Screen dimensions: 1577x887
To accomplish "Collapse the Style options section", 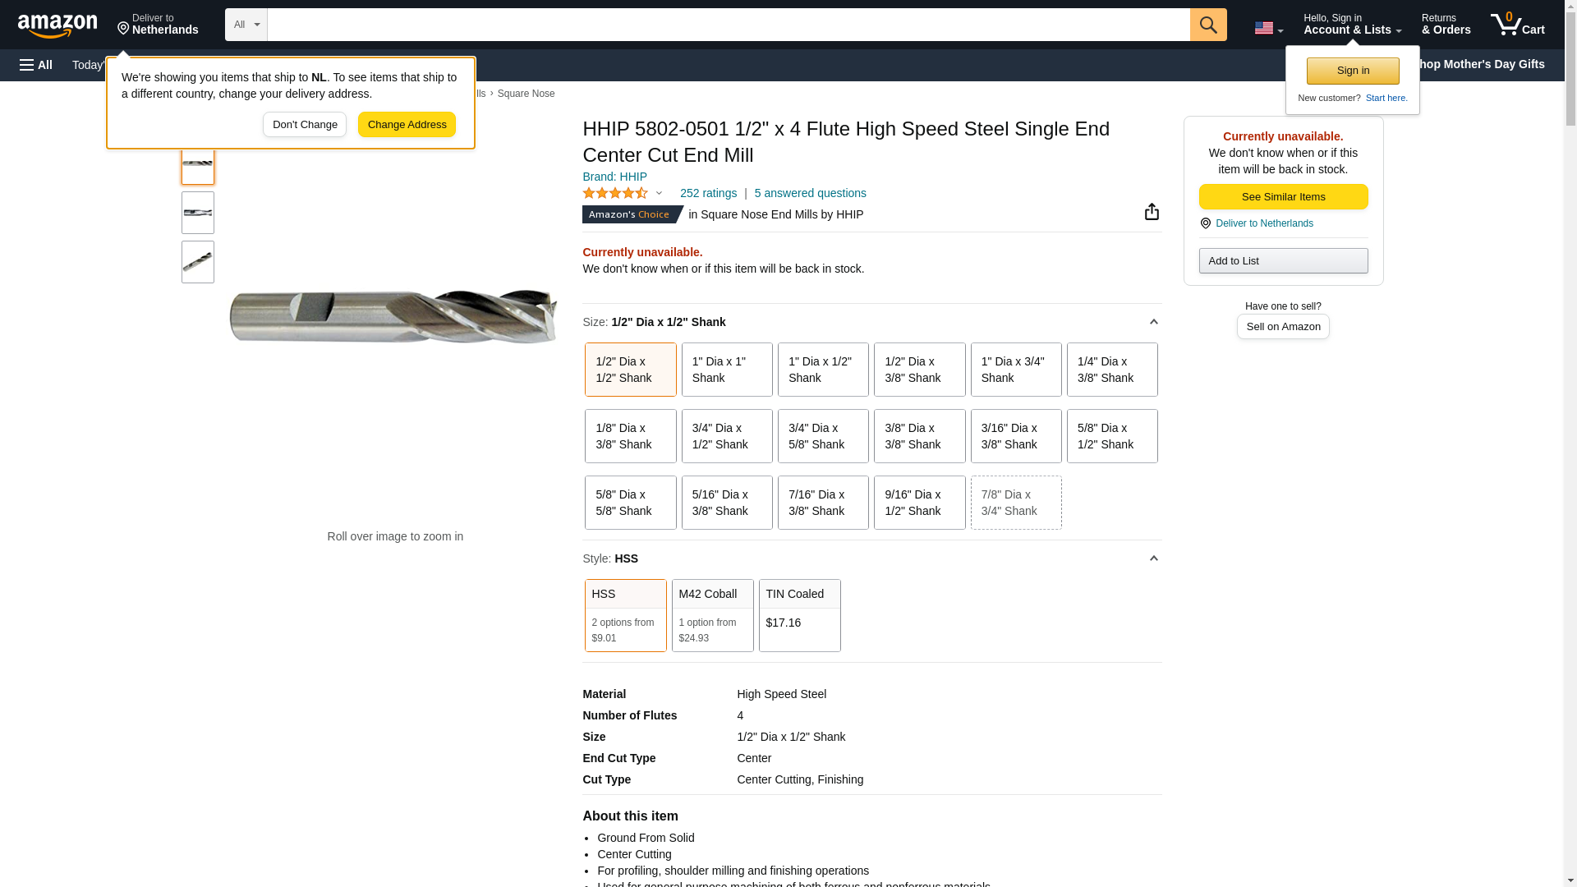I will click(x=1153, y=558).
